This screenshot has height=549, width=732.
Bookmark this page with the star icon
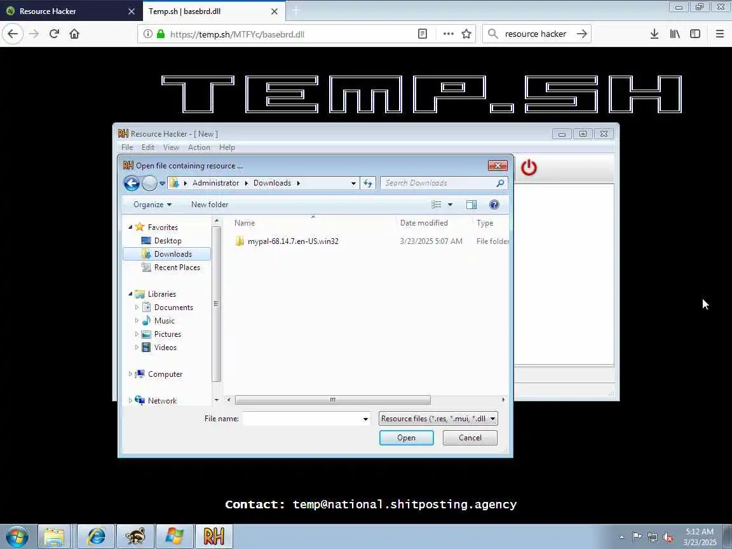[466, 34]
